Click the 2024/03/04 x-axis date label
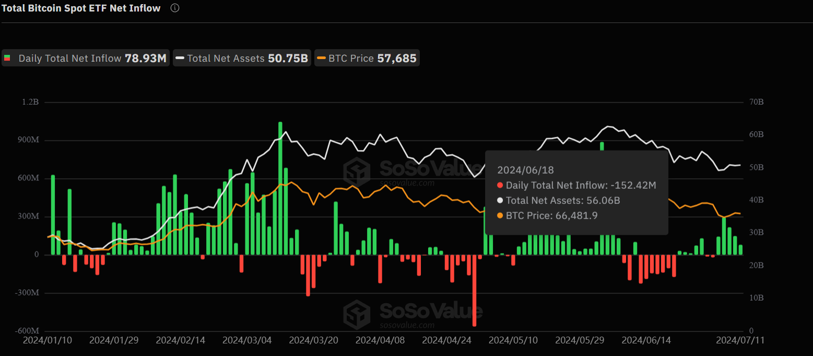Screen dimensions: 813x356 click(x=247, y=340)
